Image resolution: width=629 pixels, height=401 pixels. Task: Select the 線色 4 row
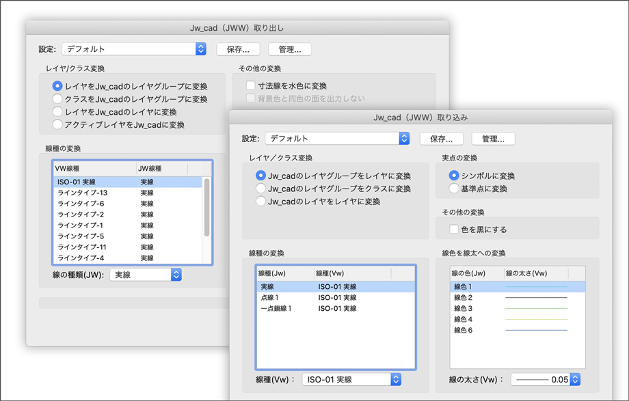518,319
